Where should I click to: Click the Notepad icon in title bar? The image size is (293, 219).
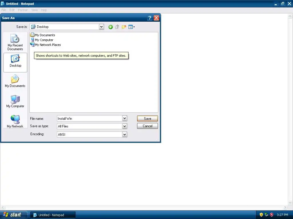coord(3,3)
